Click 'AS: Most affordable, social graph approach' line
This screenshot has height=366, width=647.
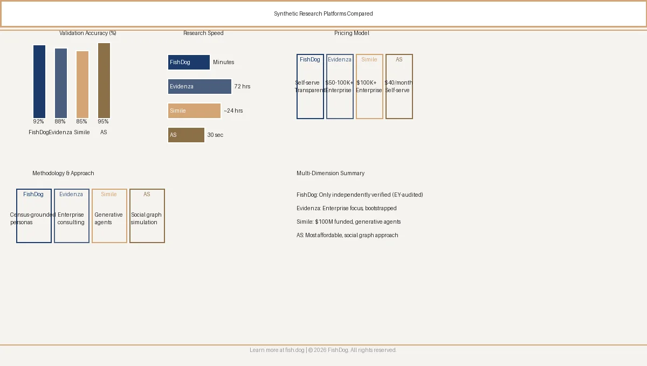click(347, 235)
